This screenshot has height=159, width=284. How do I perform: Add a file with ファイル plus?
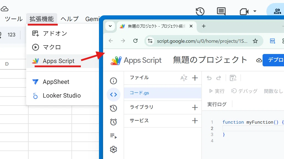pos(195,78)
